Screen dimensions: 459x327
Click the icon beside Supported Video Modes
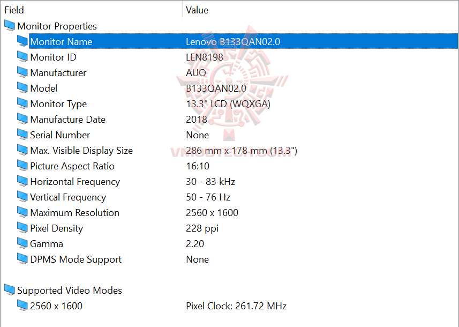click(9, 290)
